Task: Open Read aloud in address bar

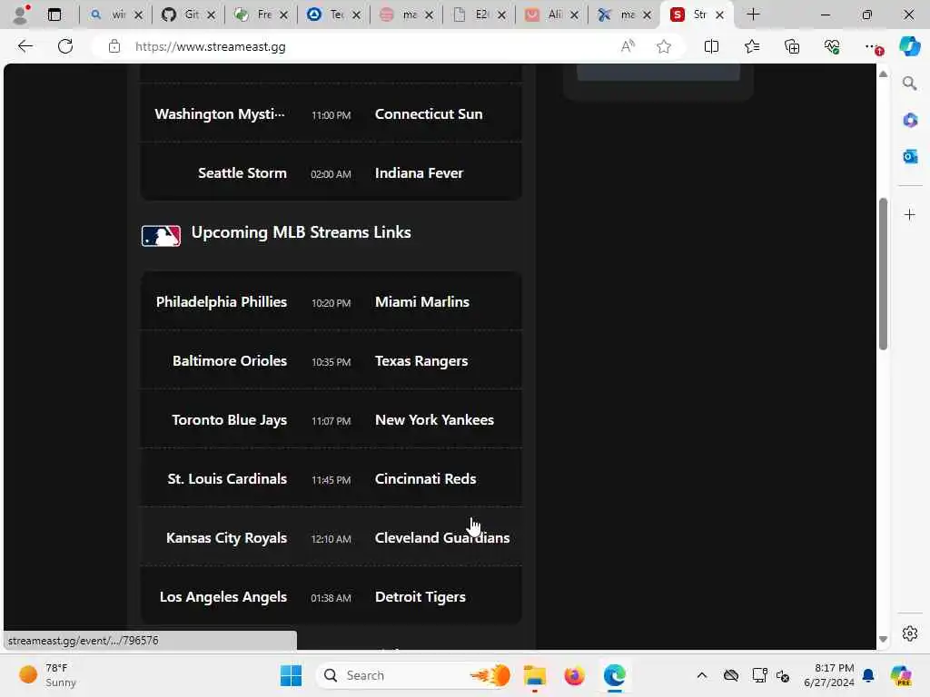Action: [628, 46]
